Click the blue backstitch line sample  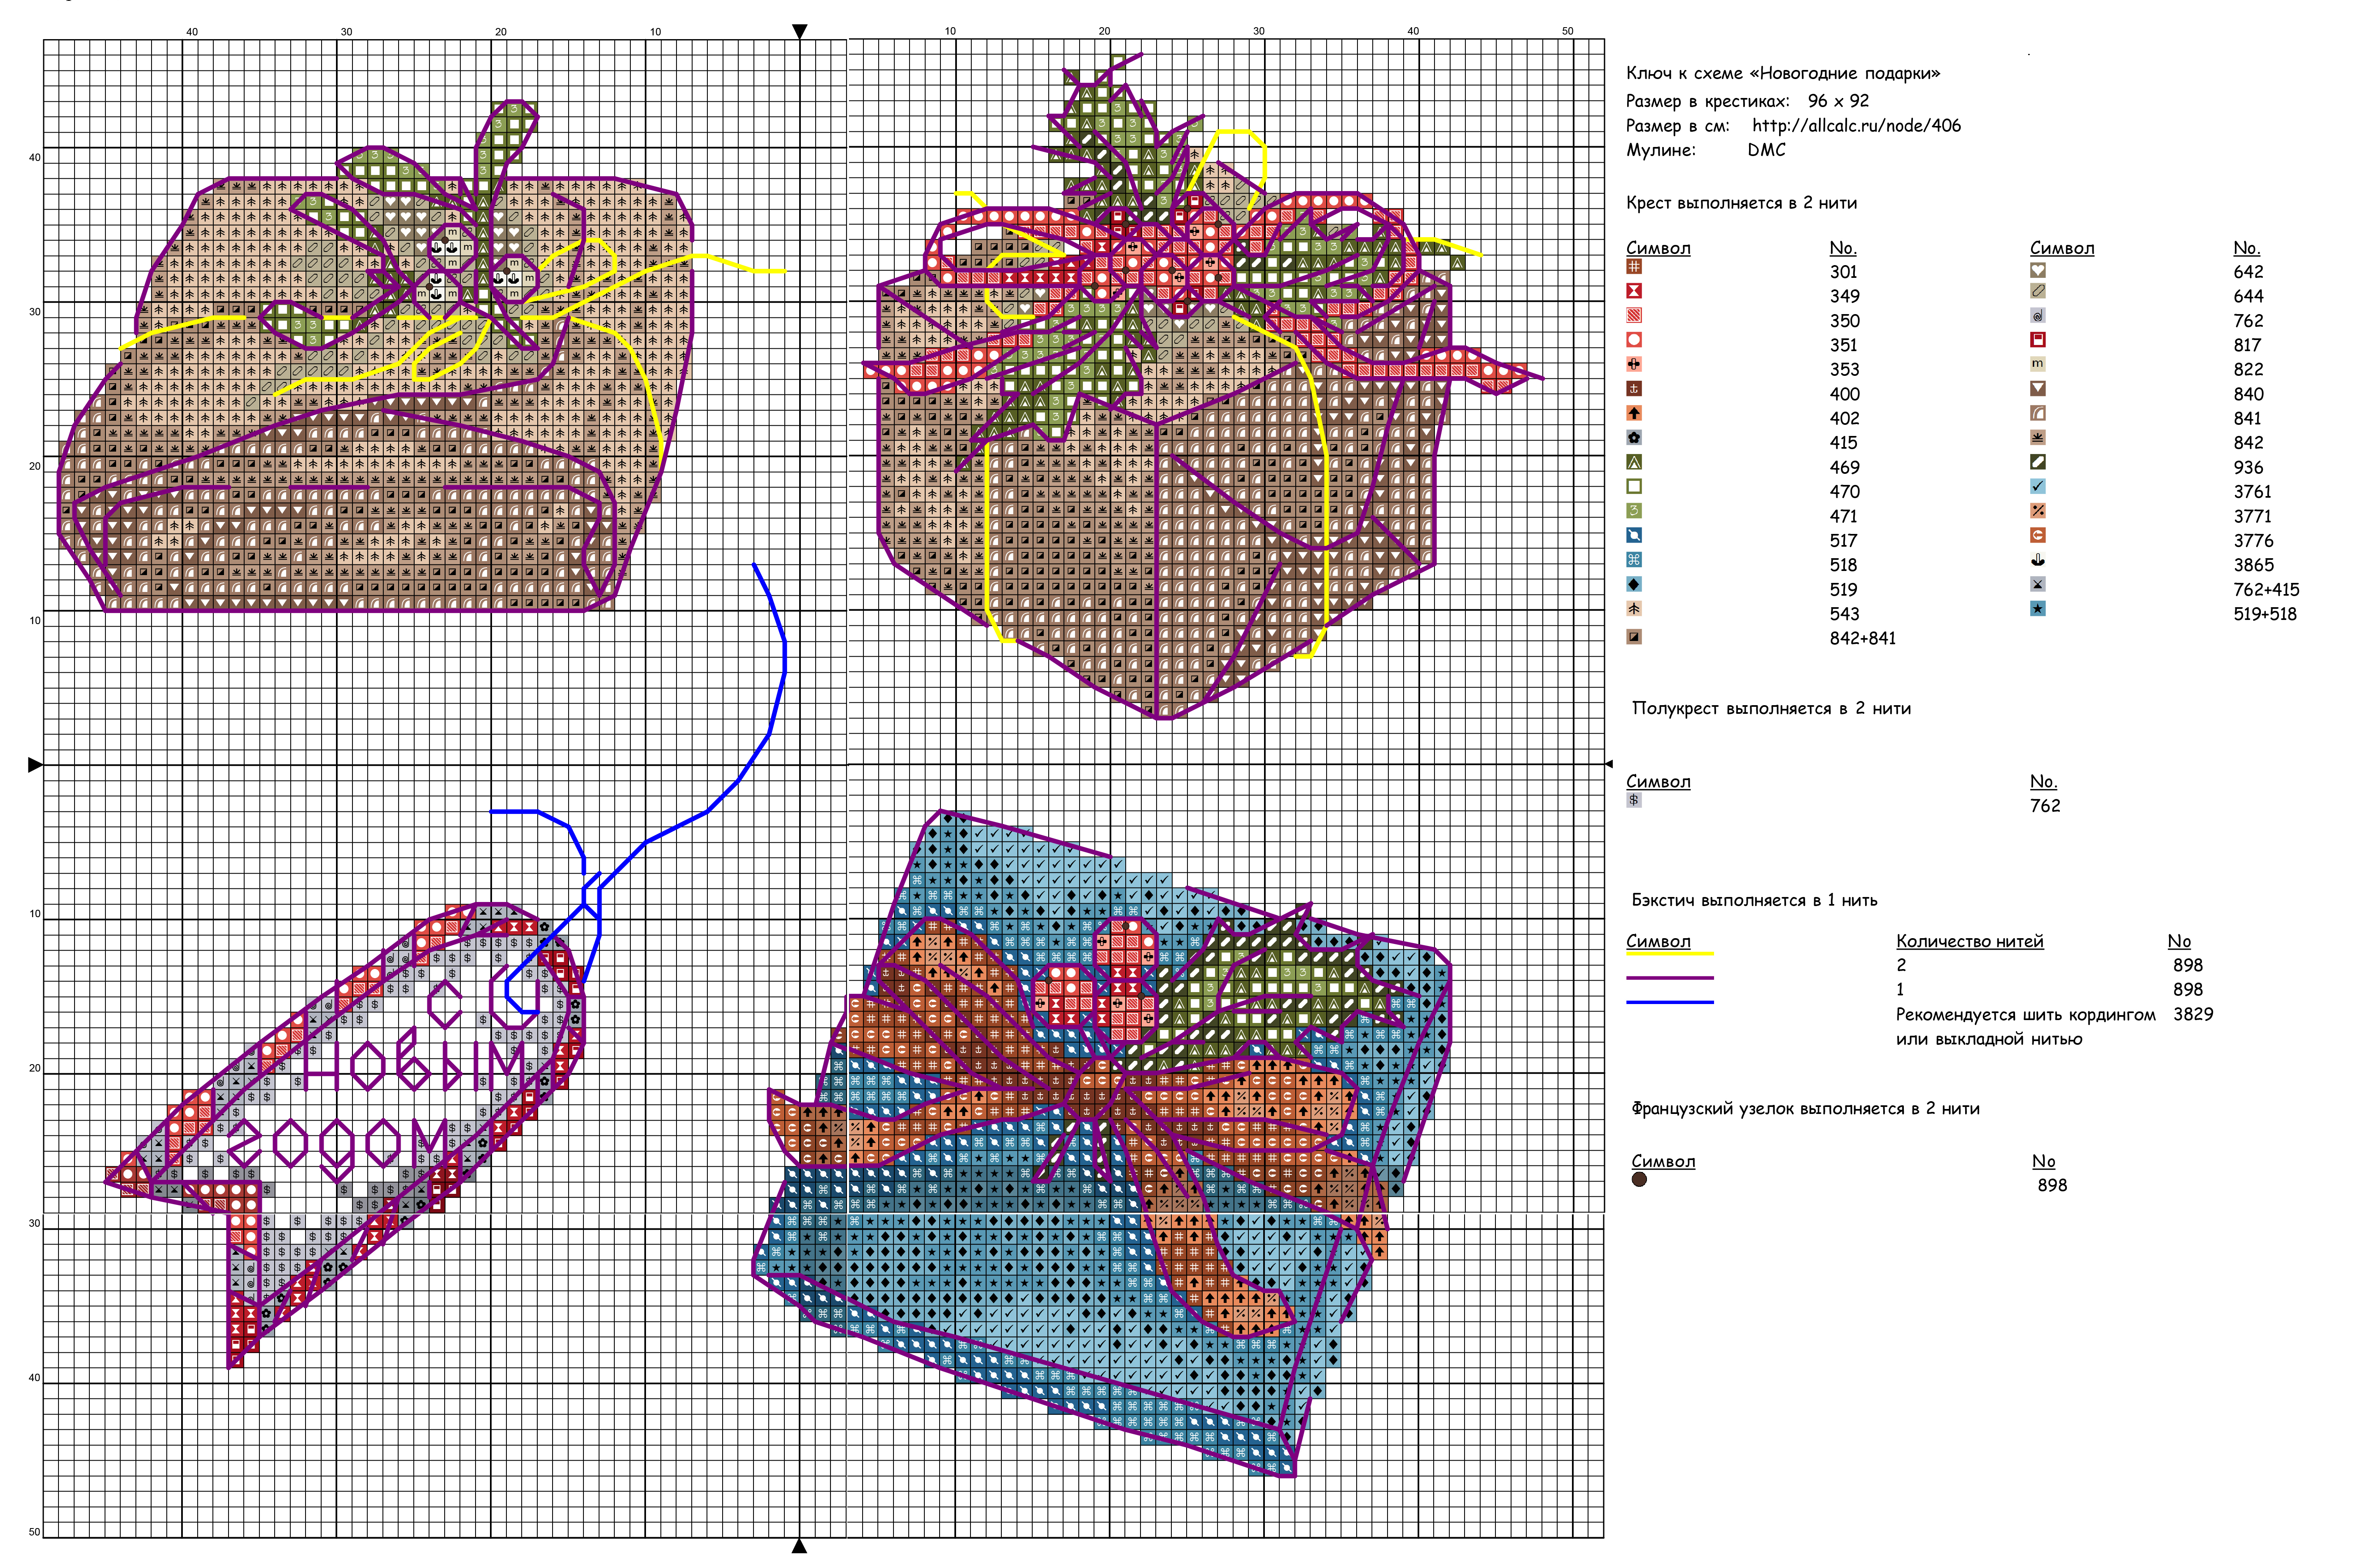(x=1669, y=1002)
